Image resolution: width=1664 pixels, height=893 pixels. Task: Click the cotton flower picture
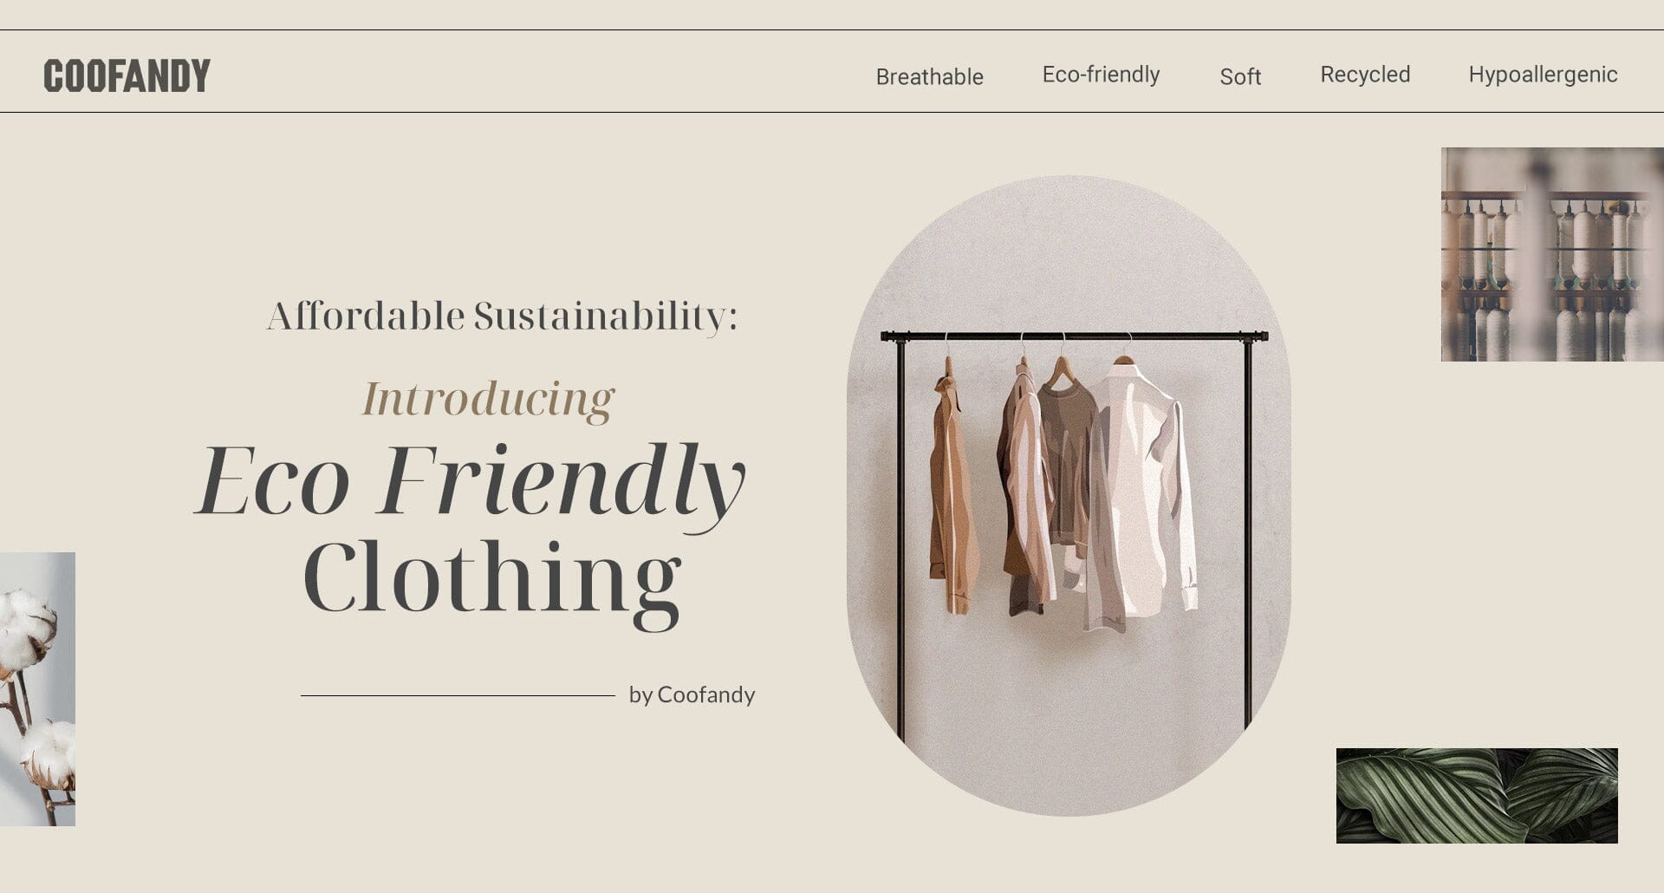(x=37, y=688)
